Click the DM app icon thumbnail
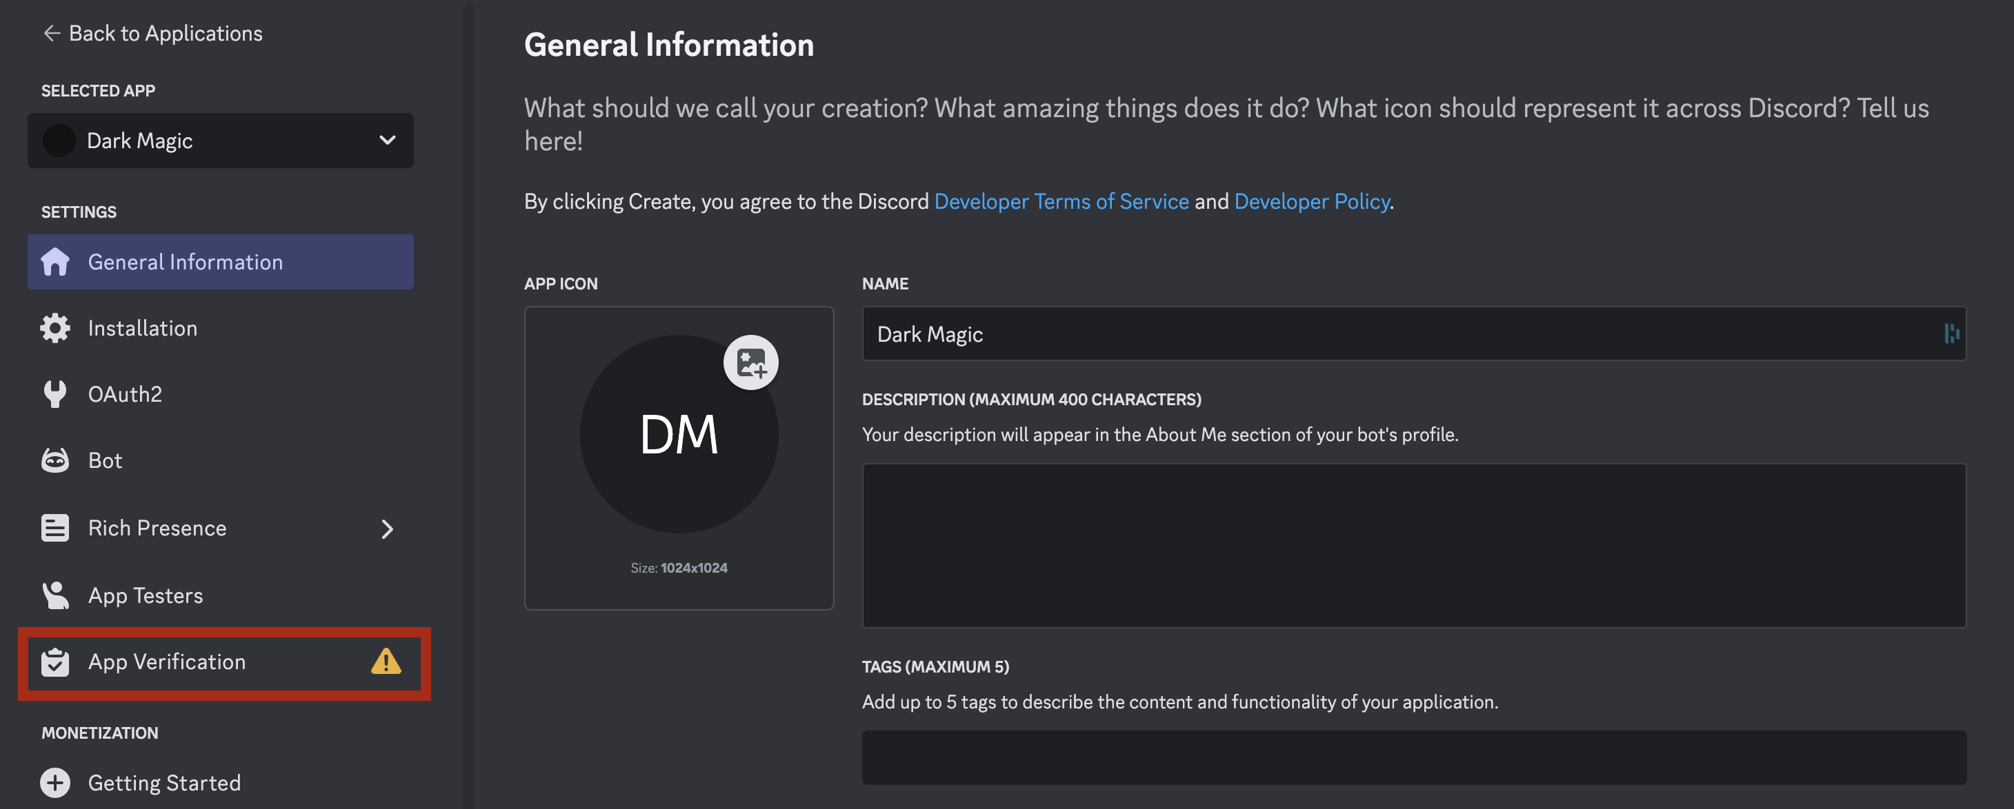 click(x=679, y=434)
